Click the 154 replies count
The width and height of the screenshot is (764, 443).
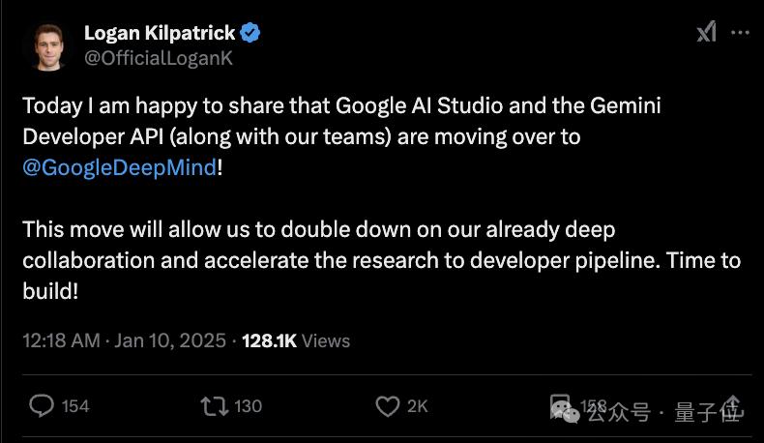[75, 406]
